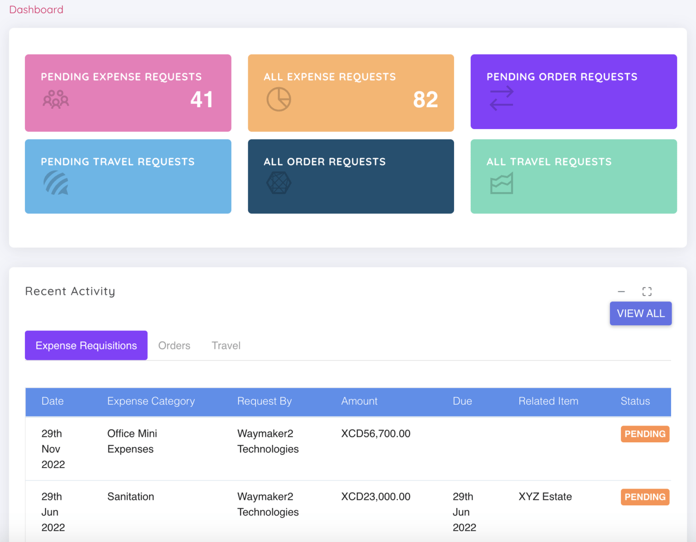
Task: Click the people icon in Pending Expense Requests
Action: [56, 99]
